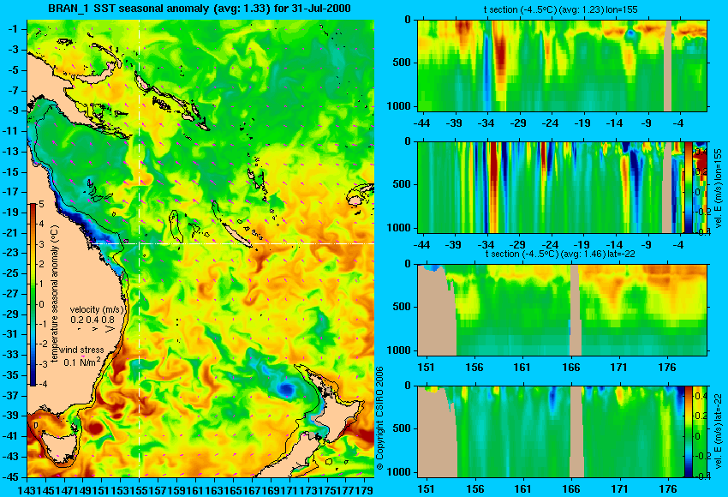Click the velocity color bar of the lon=155 section
The height and width of the screenshot is (497, 728).
point(689,188)
